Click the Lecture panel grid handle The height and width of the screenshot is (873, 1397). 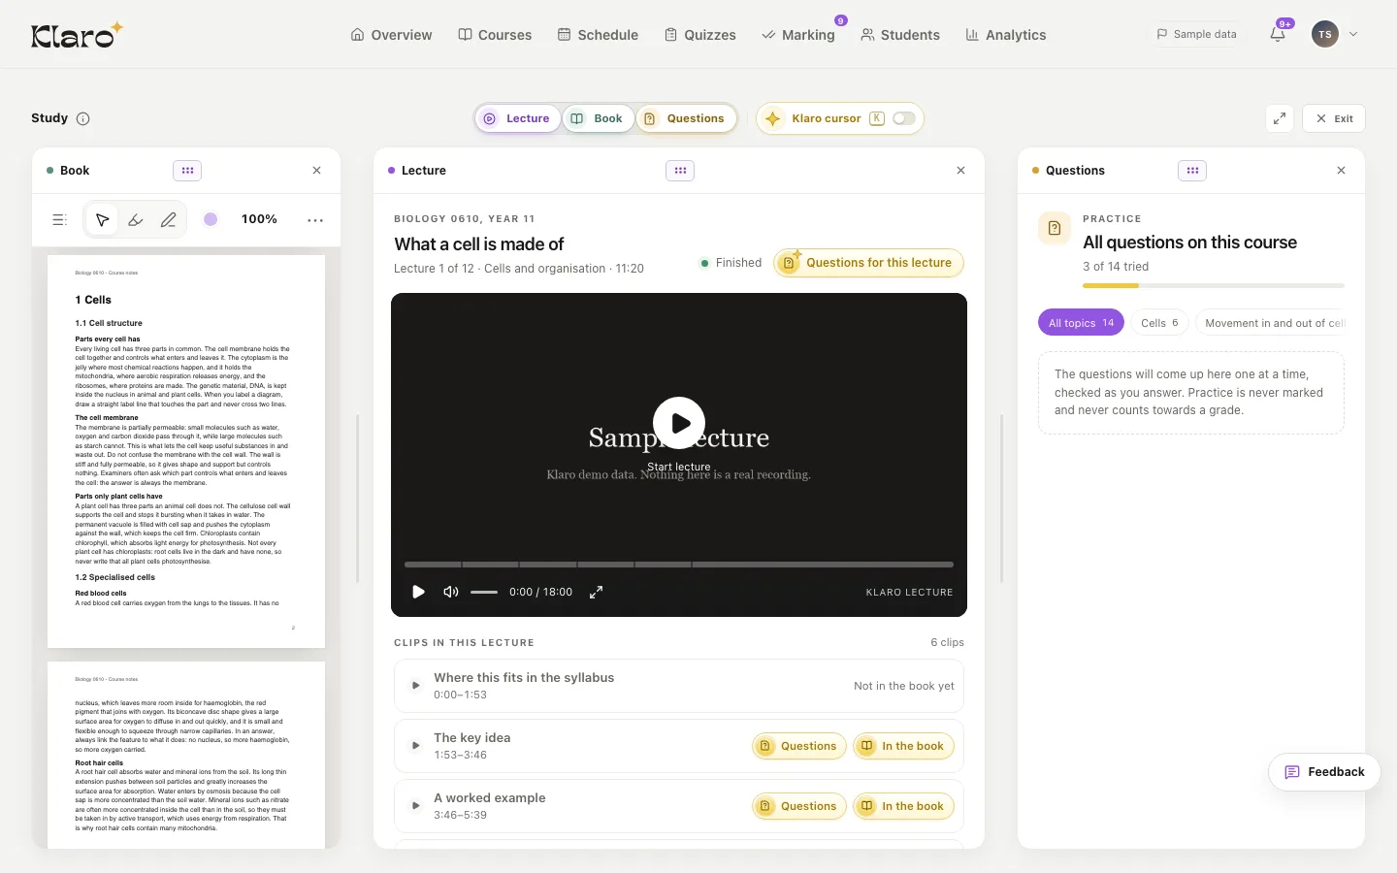click(680, 171)
